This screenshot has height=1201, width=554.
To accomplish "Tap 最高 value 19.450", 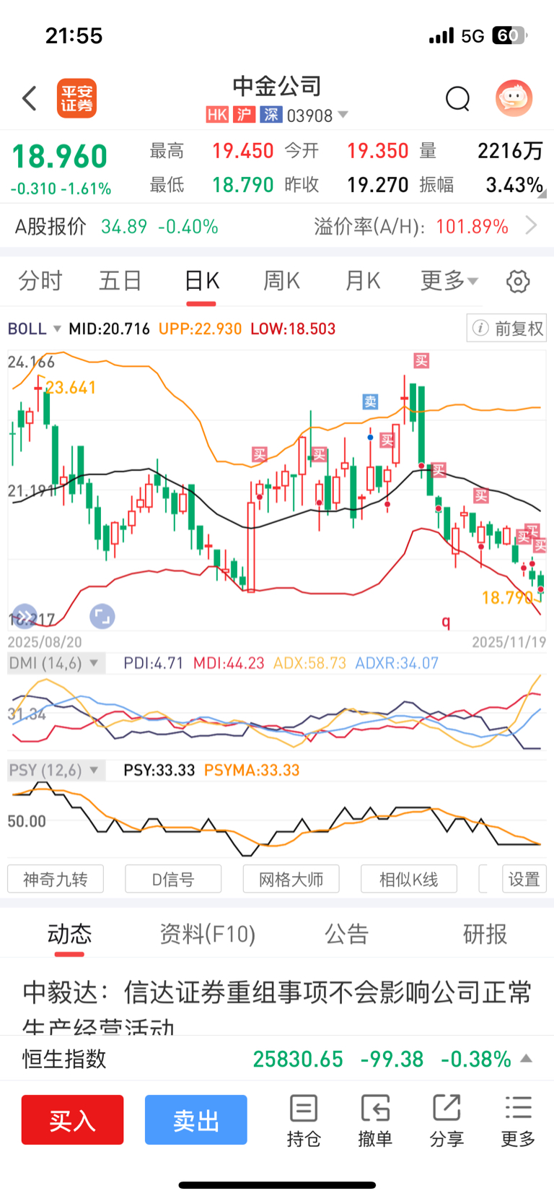I will [x=243, y=151].
